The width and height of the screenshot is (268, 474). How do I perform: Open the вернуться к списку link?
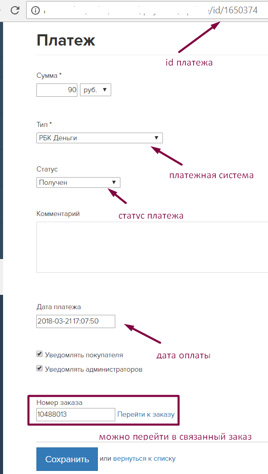point(145,459)
